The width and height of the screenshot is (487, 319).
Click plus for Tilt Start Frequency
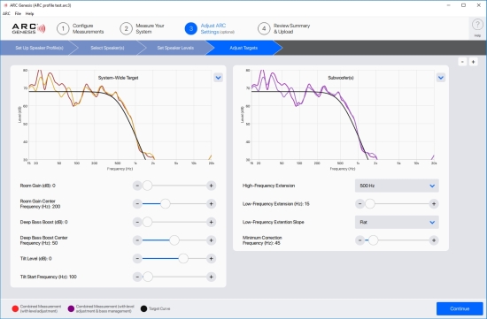[x=212, y=277]
